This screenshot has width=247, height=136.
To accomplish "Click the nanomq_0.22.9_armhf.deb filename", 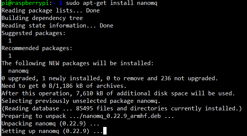I will [122, 116].
